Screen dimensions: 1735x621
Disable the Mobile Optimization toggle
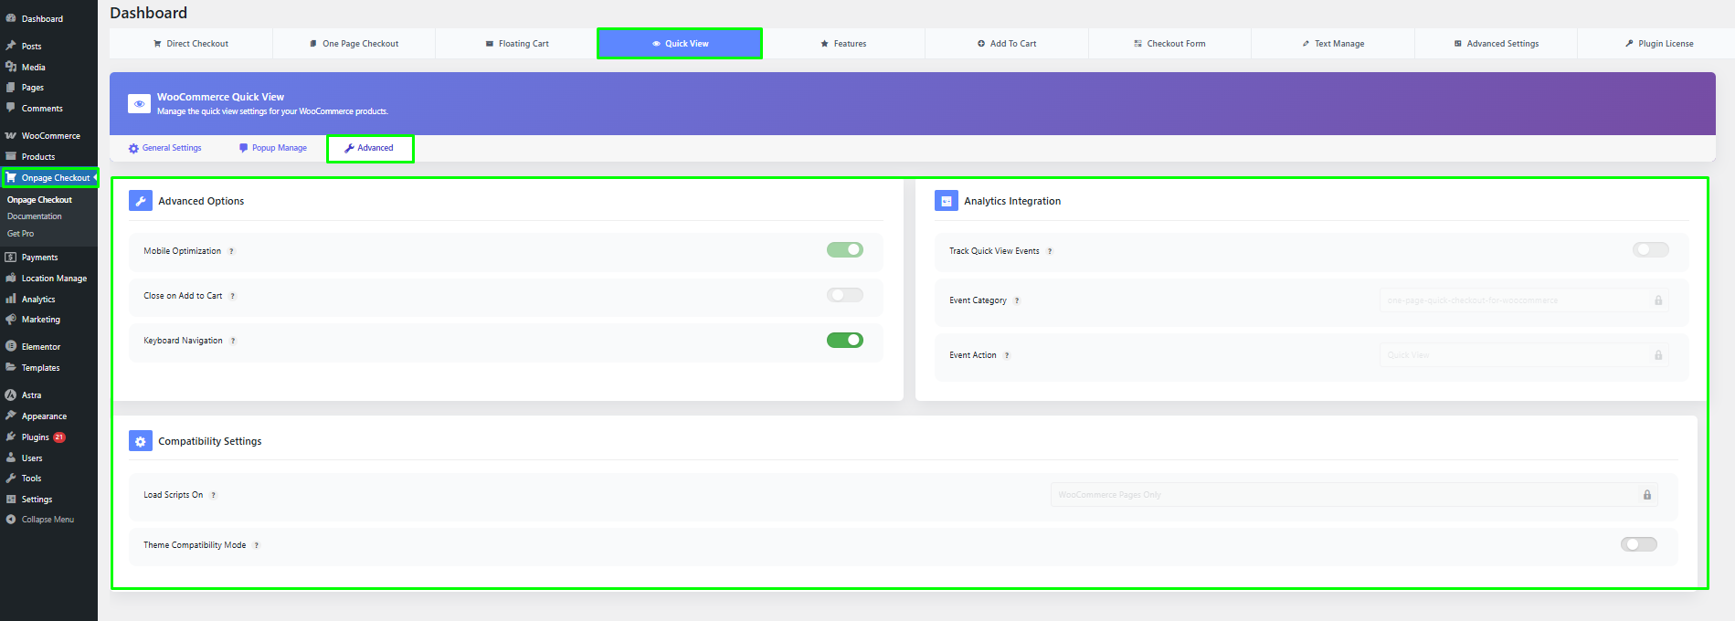[844, 250]
